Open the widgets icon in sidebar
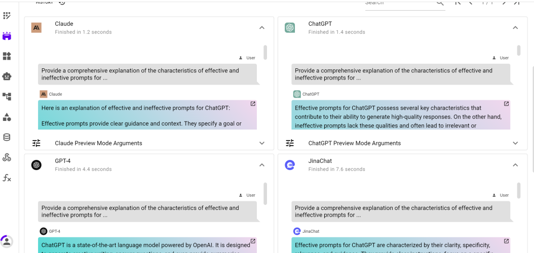Image resolution: width=534 pixels, height=253 pixels. click(x=7, y=56)
